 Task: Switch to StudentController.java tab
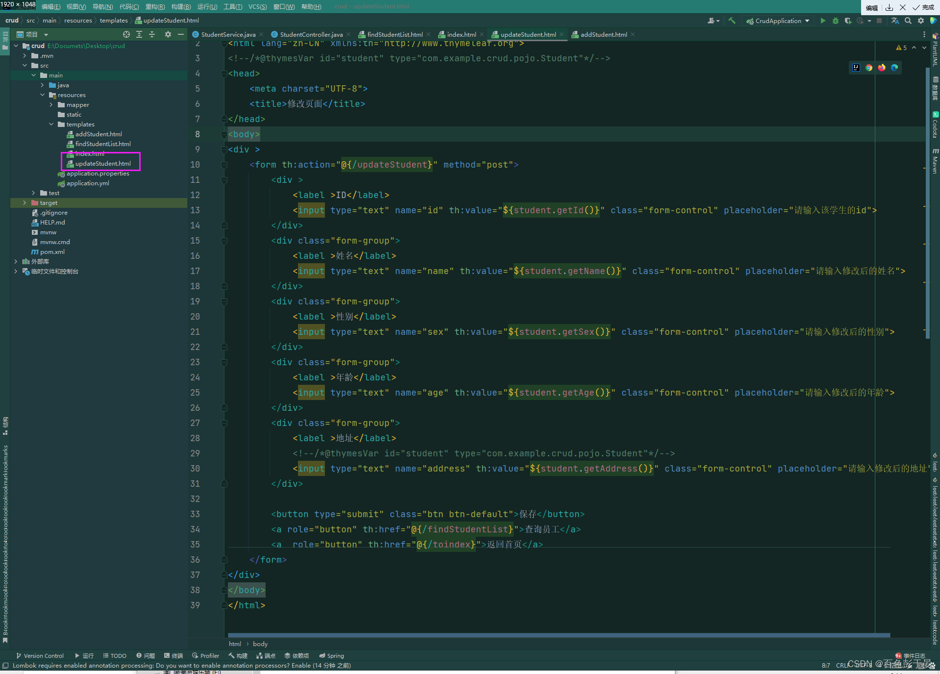coord(311,34)
